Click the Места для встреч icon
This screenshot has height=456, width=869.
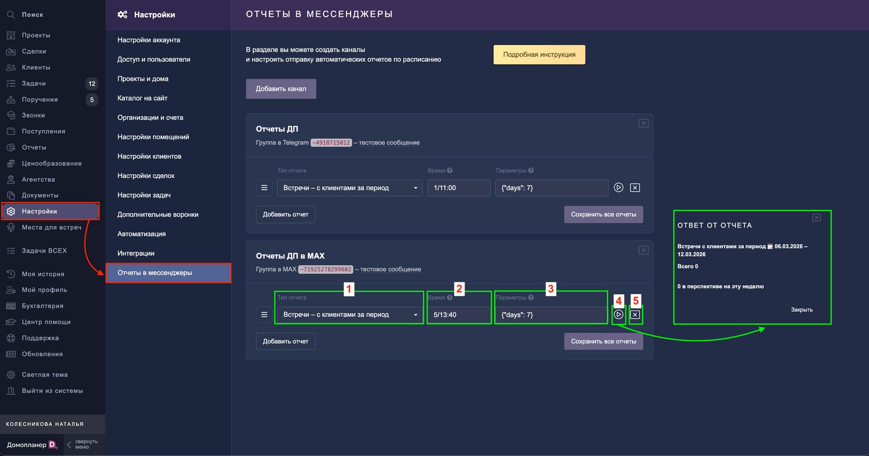tap(10, 227)
